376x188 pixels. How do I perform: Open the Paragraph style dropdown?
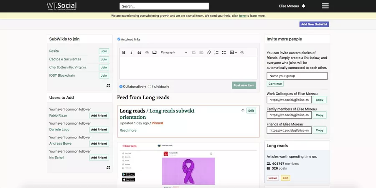pyautogui.click(x=174, y=53)
